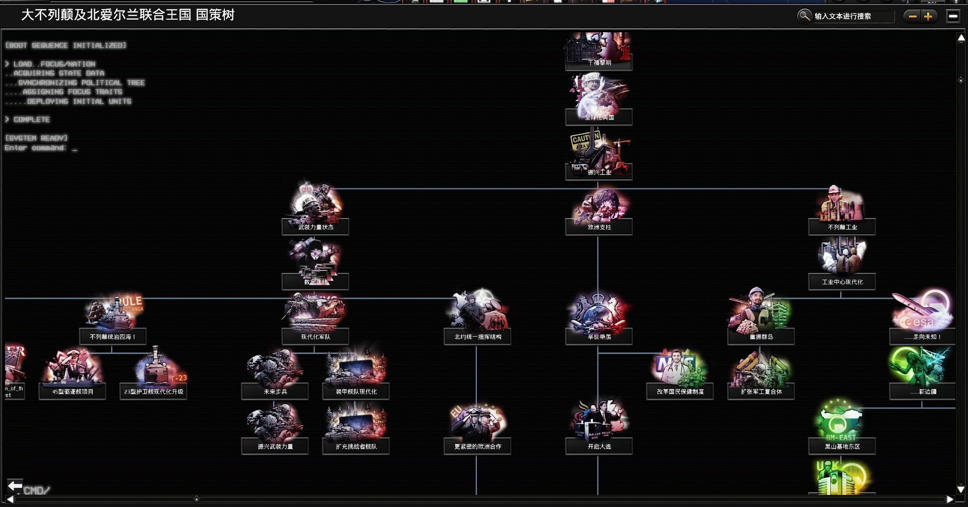
Task: Open the 振兴工业 focus with caution sign
Action: pos(598,154)
